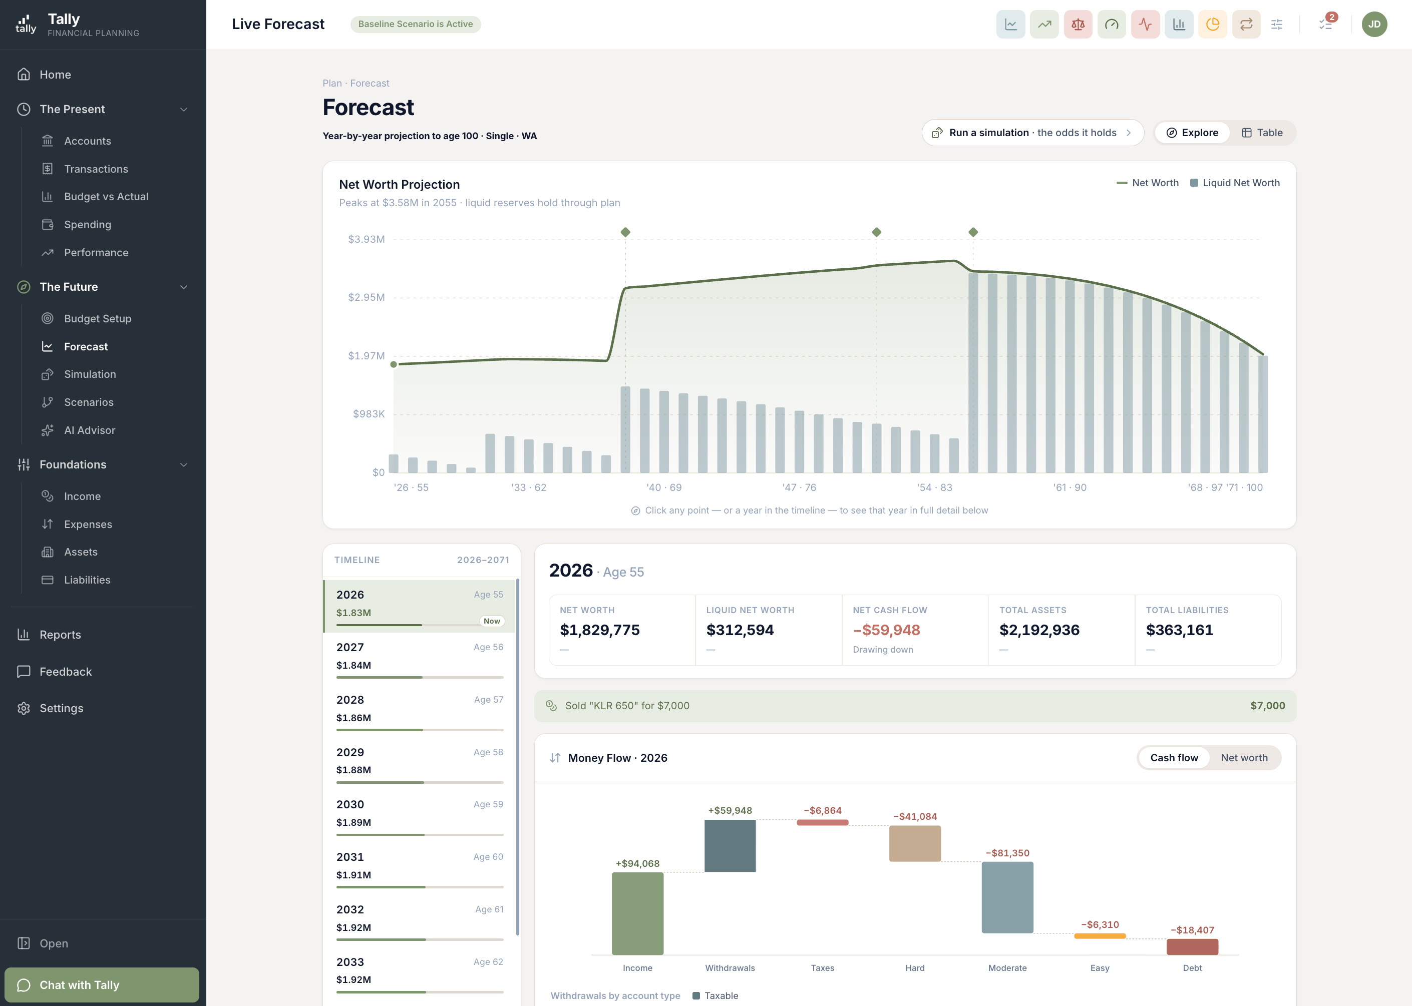Click the red pulse activity toolbar icon
The height and width of the screenshot is (1006, 1412).
(1145, 24)
